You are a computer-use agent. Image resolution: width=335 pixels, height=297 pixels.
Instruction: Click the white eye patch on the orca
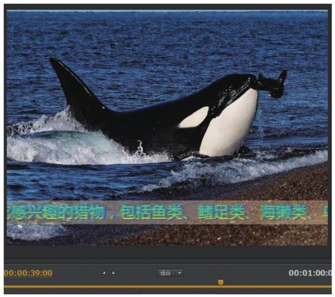194,118
